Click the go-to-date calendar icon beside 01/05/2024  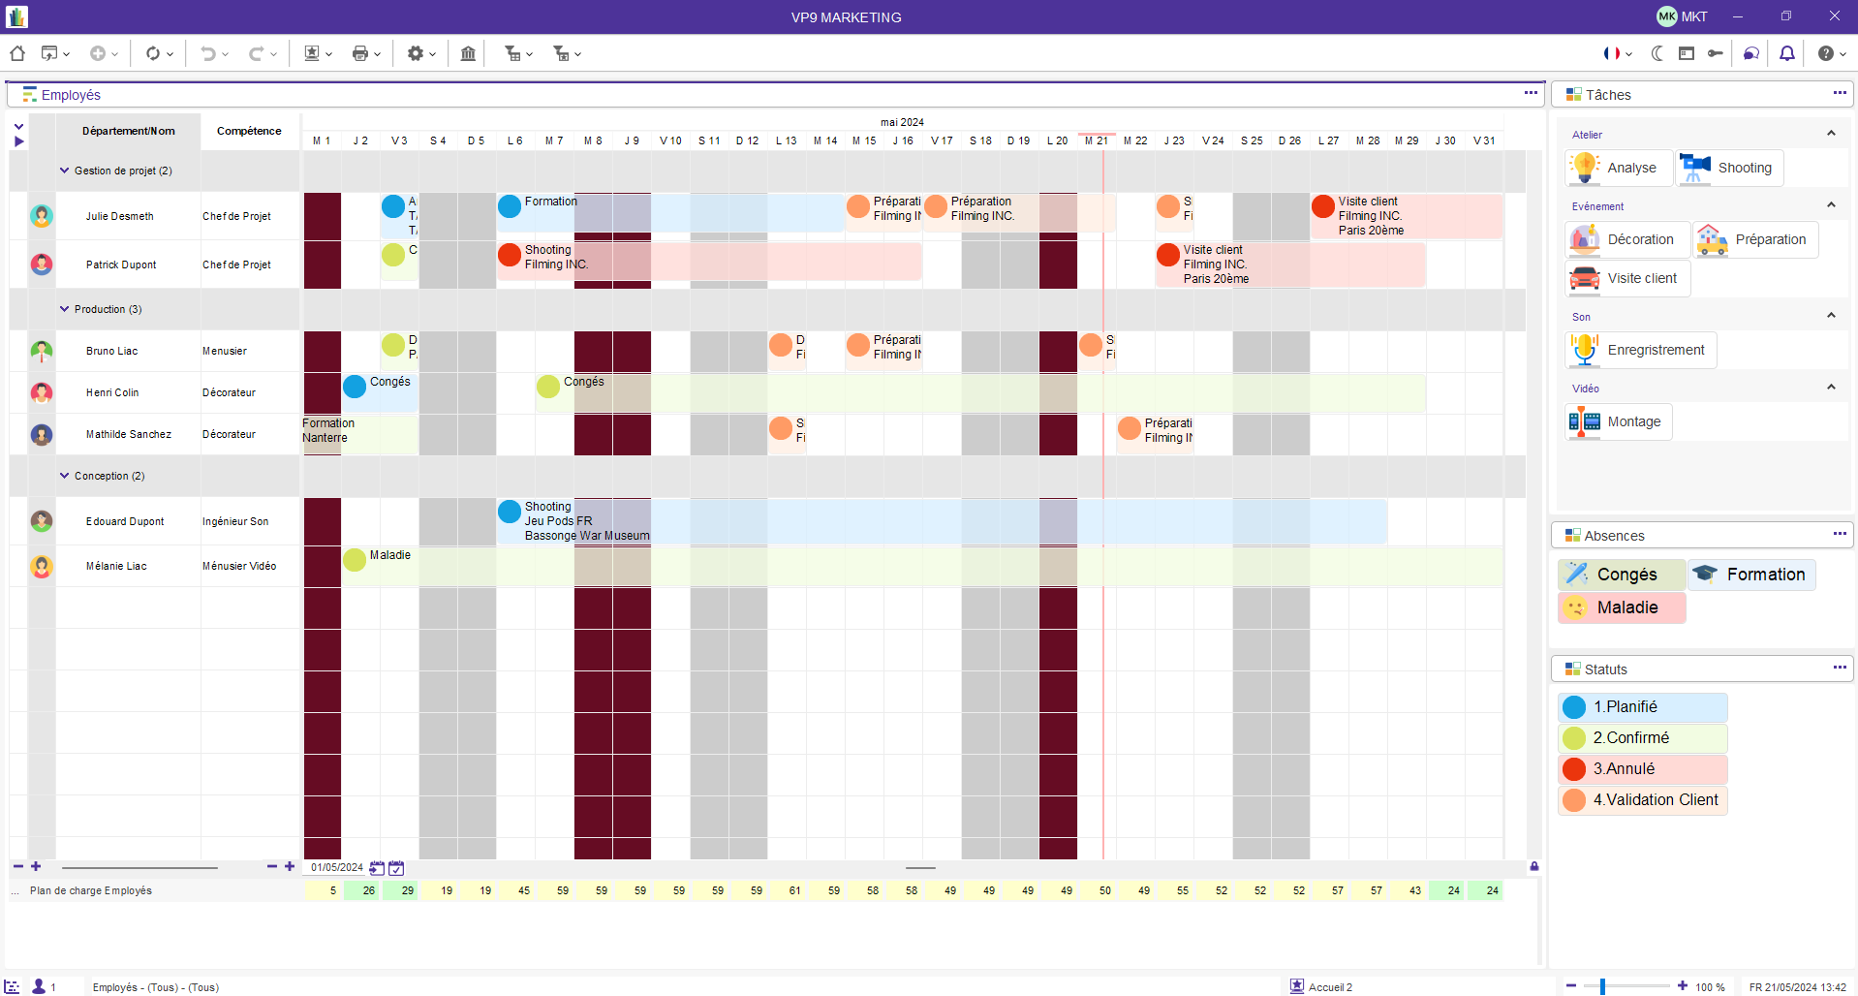[377, 868]
